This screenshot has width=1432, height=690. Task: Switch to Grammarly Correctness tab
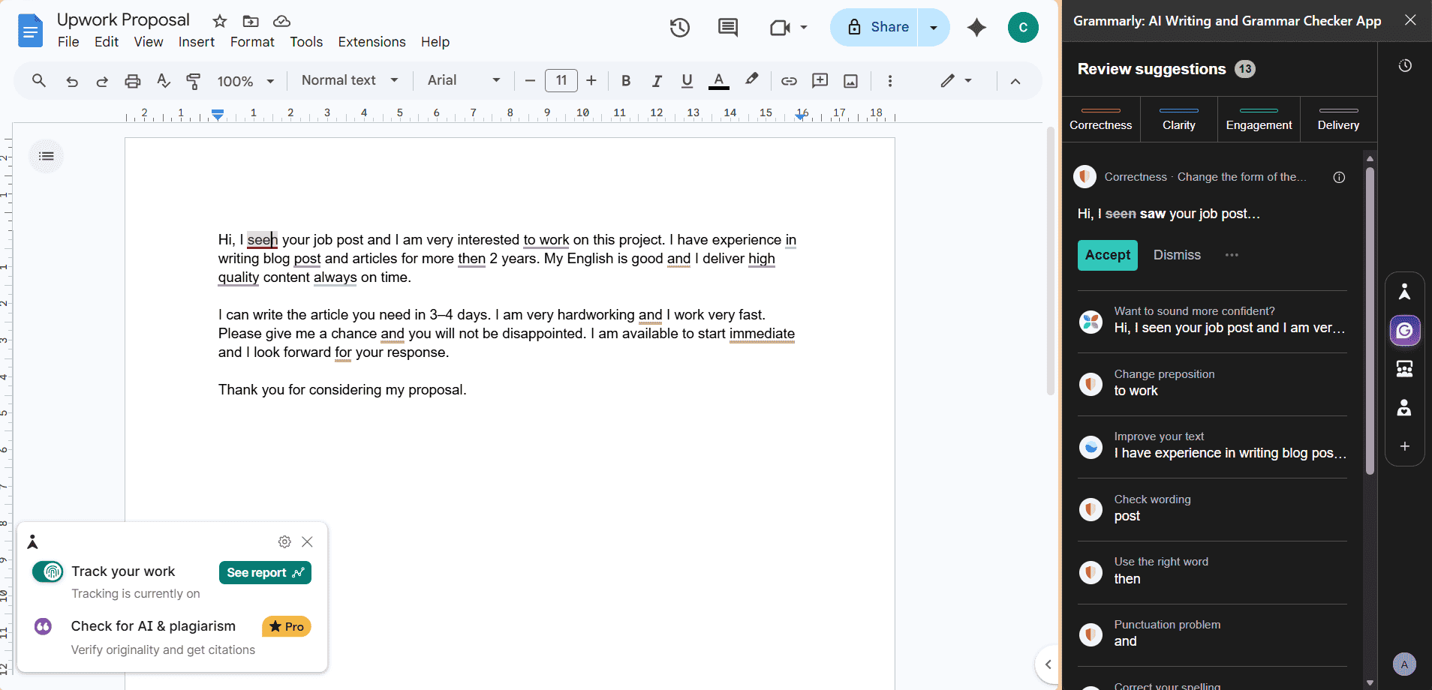point(1101,119)
